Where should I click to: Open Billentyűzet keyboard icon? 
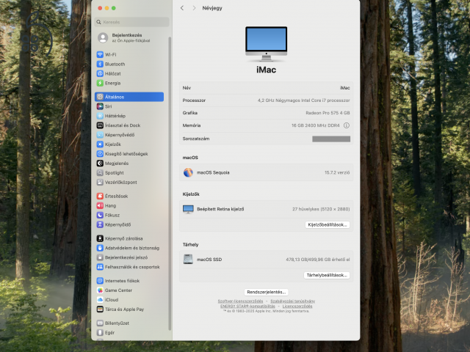[100, 323]
